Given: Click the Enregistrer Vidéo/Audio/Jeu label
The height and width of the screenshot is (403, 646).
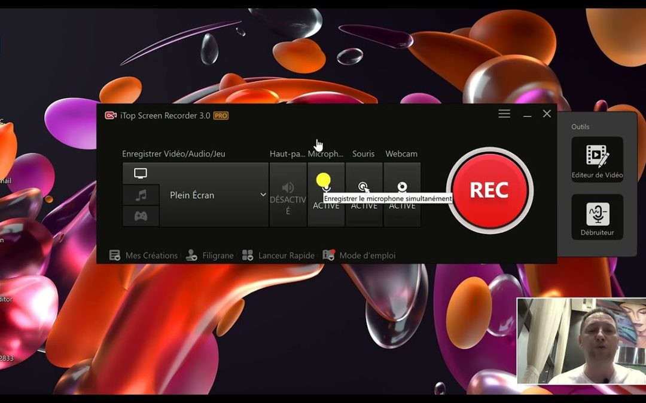Looking at the screenshot, I should click(173, 154).
